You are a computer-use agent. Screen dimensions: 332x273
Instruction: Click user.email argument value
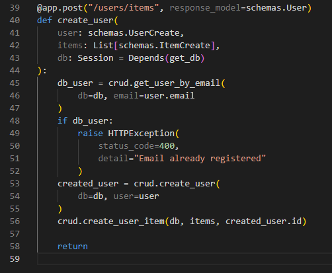169,96
